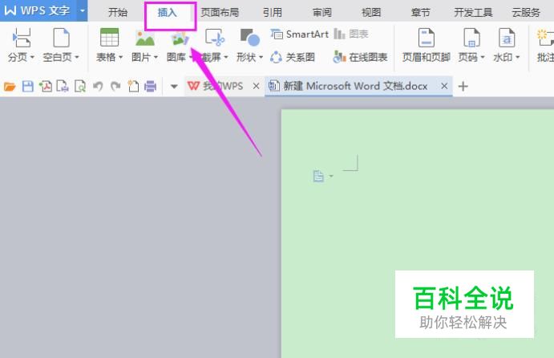Expand the 页码 dropdown arrow
This screenshot has height=358, width=554.
[x=483, y=57]
